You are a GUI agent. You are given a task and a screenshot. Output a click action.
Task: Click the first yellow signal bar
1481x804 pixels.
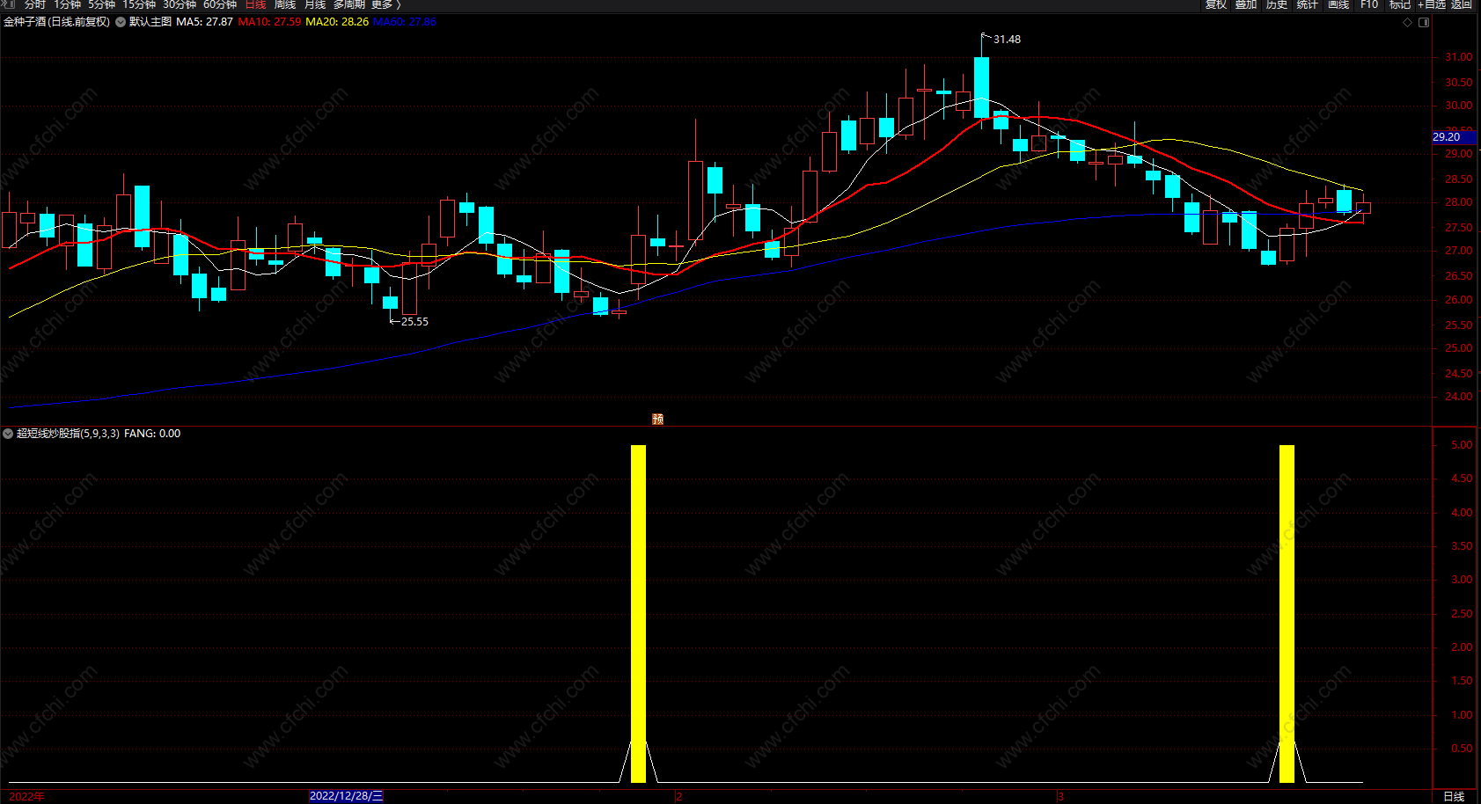pos(638,614)
